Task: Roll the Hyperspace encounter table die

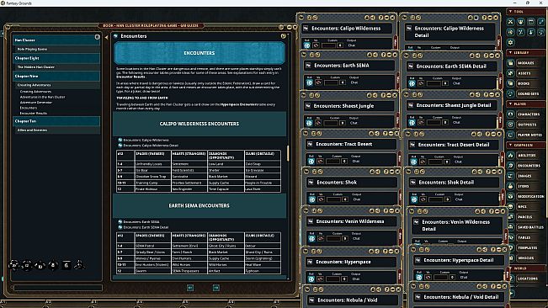Action: click(x=311, y=279)
